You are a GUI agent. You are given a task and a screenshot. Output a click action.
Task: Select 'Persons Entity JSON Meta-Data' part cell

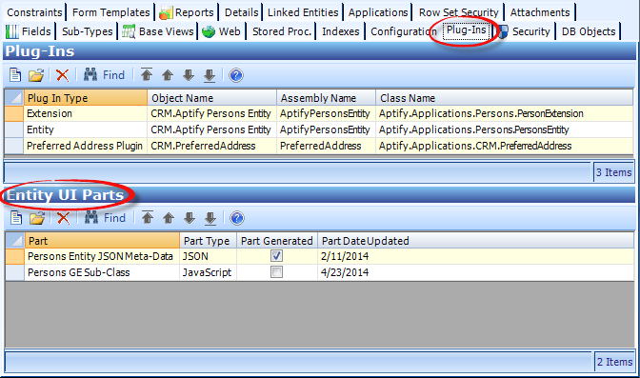click(x=102, y=256)
